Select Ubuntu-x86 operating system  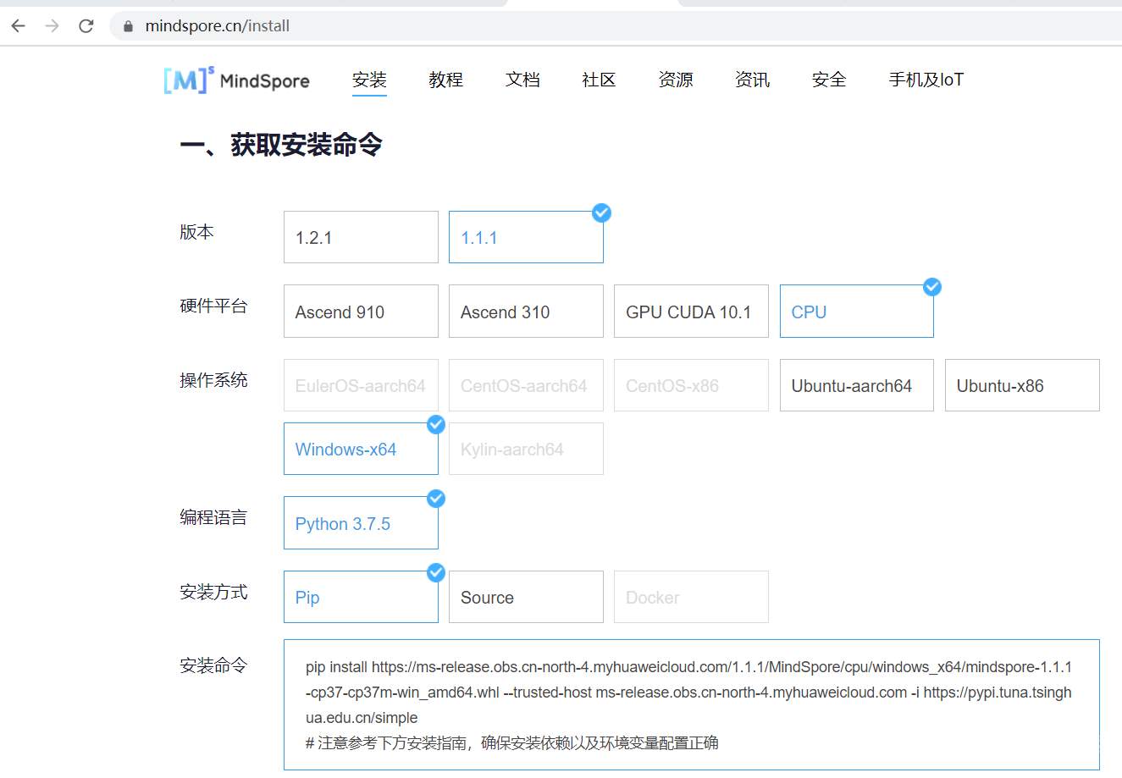point(1022,385)
